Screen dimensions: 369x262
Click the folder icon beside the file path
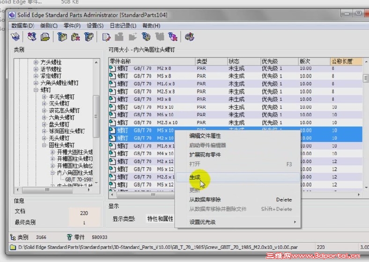click(13, 247)
